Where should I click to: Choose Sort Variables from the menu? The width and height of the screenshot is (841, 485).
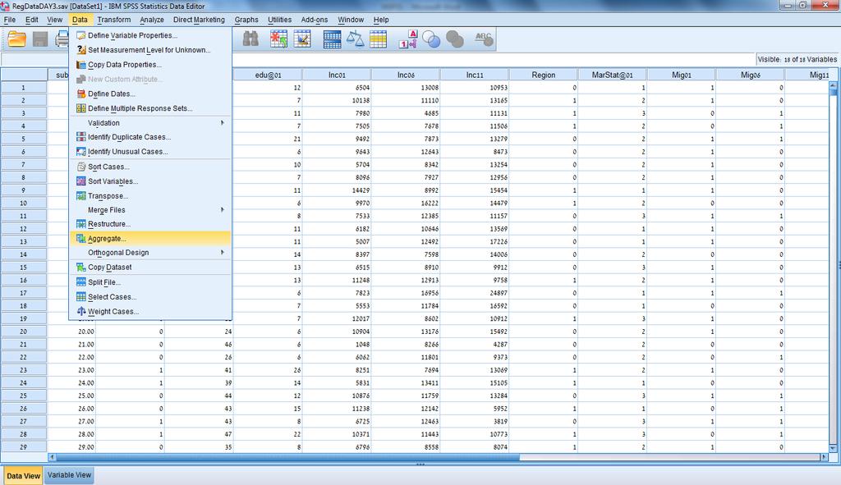150,181
